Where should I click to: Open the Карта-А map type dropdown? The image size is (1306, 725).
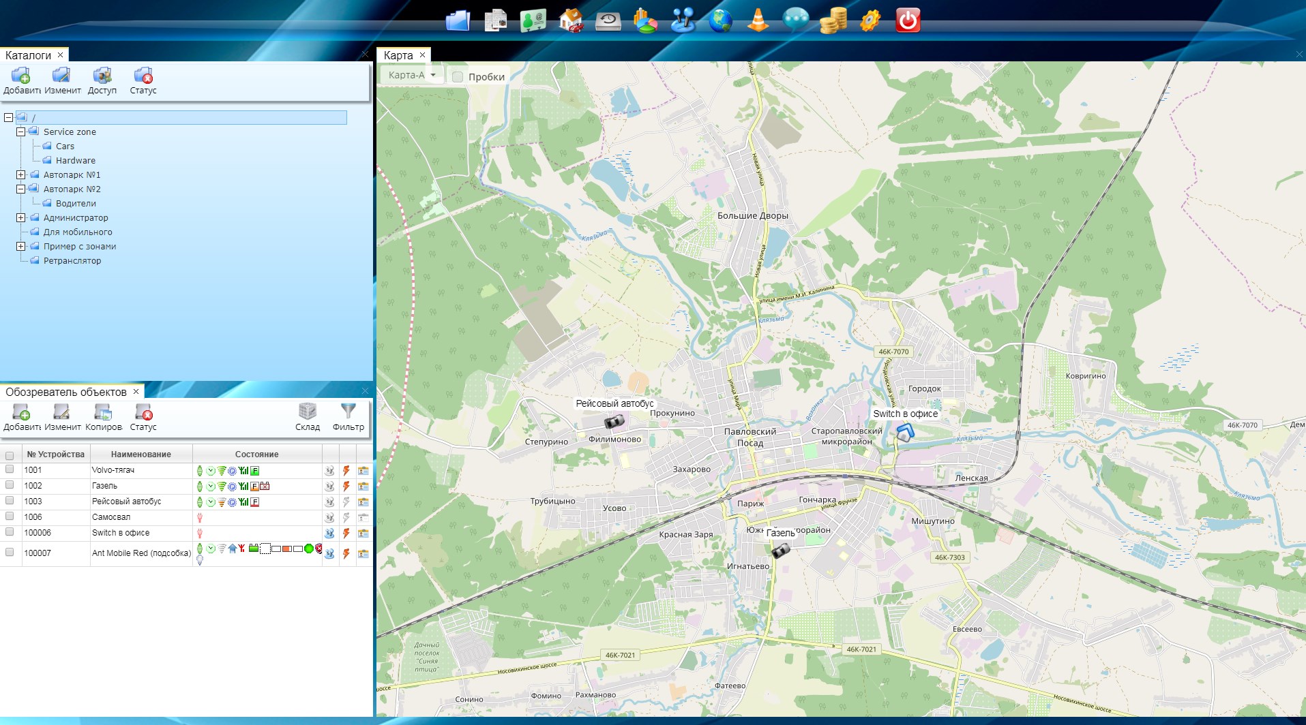pyautogui.click(x=413, y=75)
